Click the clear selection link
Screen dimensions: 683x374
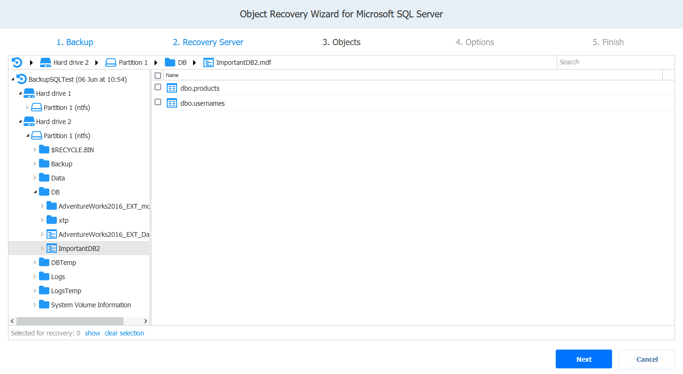coord(124,333)
